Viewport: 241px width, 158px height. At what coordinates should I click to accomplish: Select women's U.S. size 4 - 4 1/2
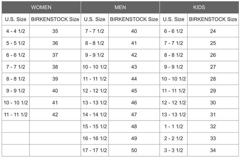(16, 31)
